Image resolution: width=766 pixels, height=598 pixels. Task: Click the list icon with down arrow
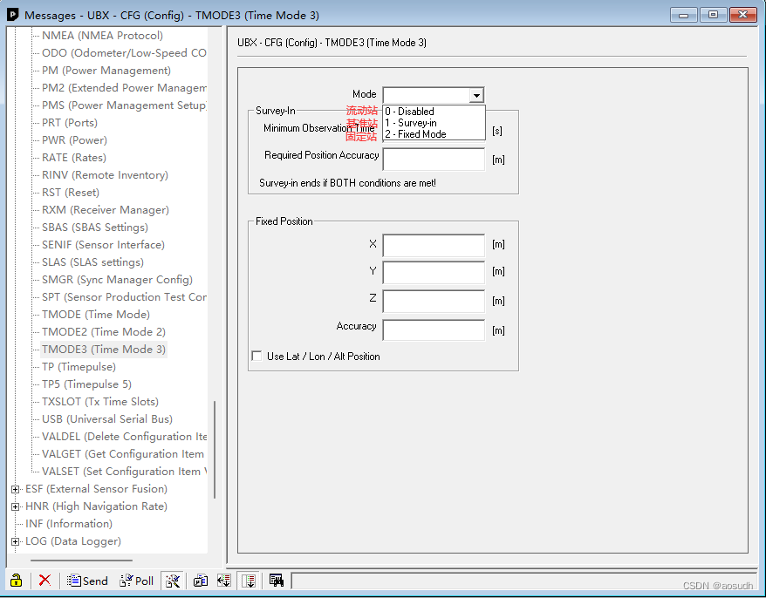click(250, 581)
